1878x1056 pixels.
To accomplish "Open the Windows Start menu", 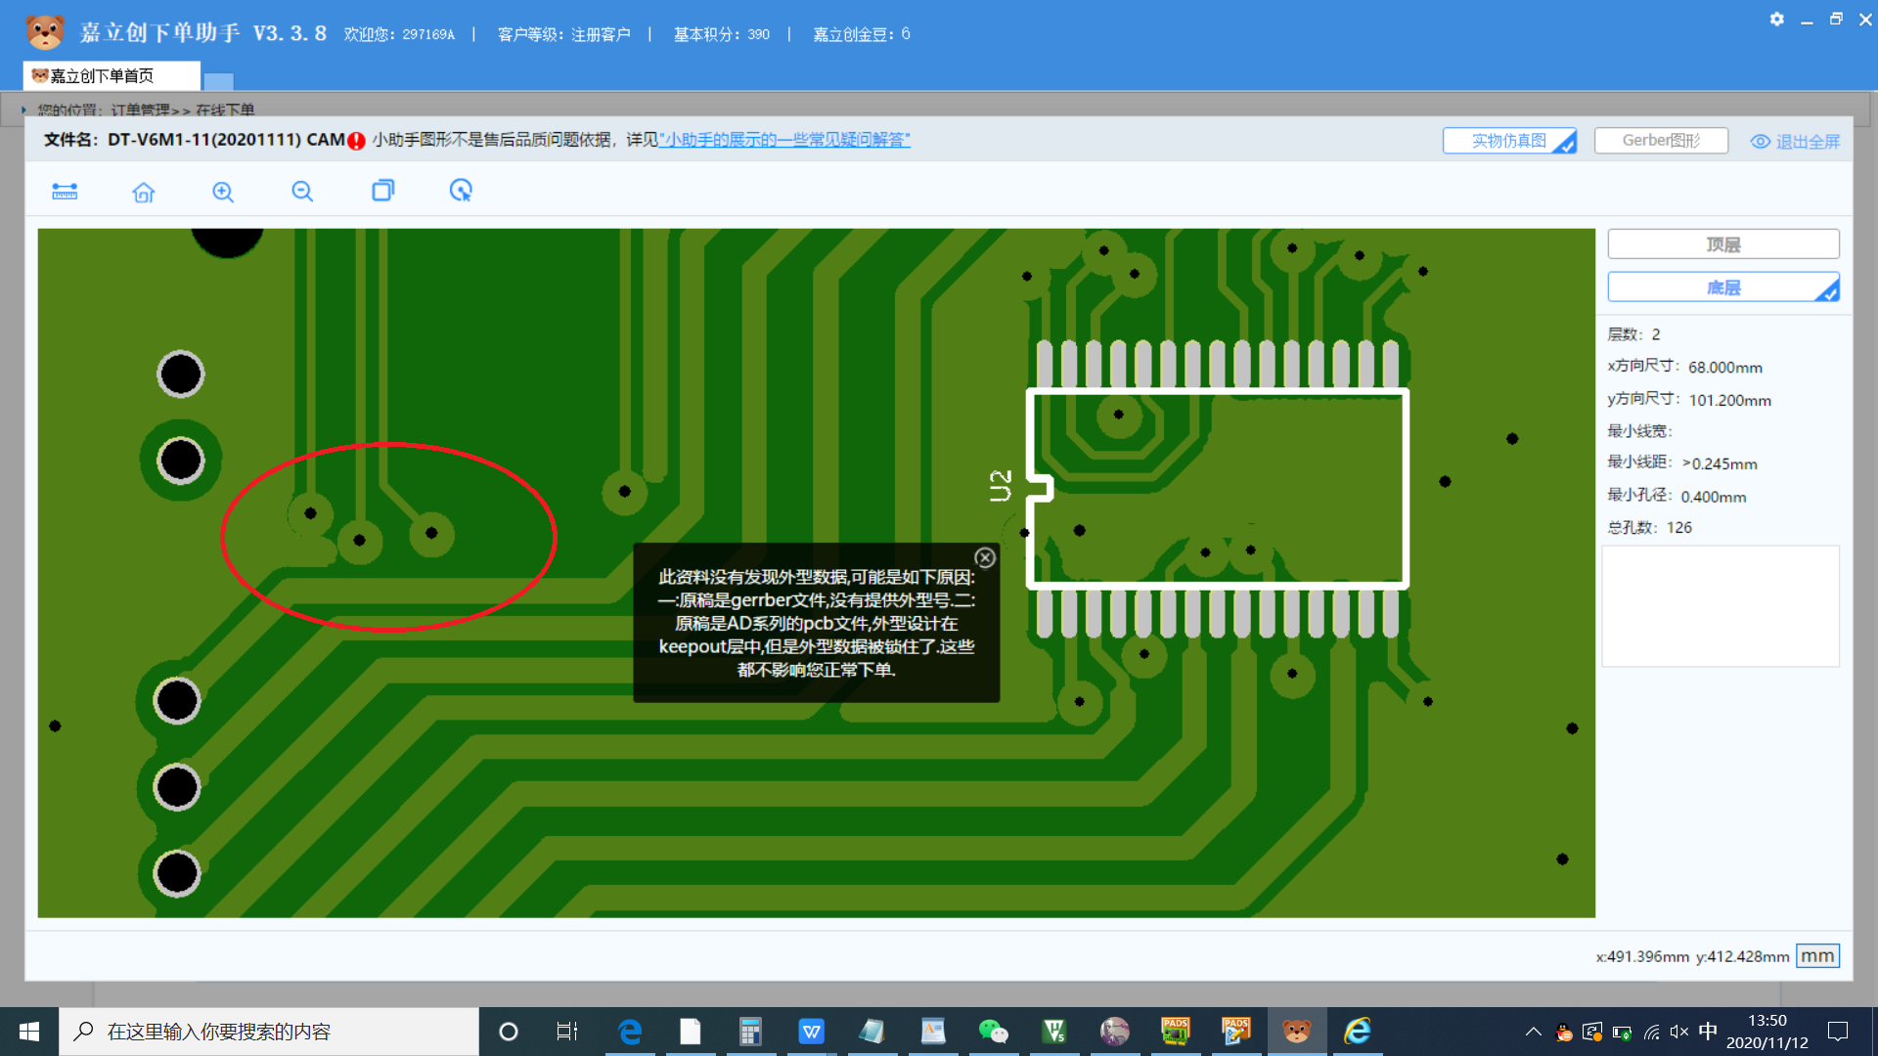I will (29, 1032).
